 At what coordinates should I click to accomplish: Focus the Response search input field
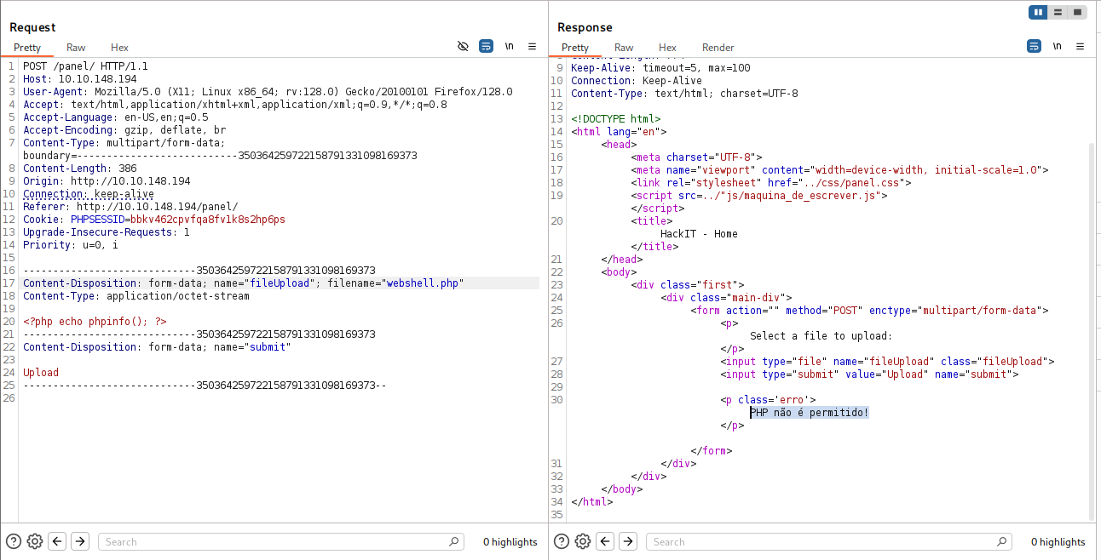click(822, 542)
